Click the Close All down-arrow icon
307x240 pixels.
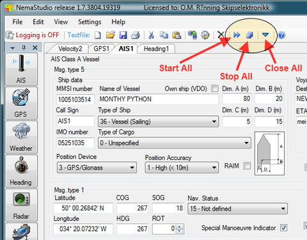pyautogui.click(x=265, y=35)
